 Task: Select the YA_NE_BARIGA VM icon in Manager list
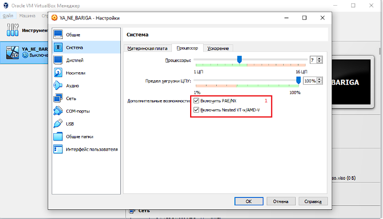[x=12, y=52]
